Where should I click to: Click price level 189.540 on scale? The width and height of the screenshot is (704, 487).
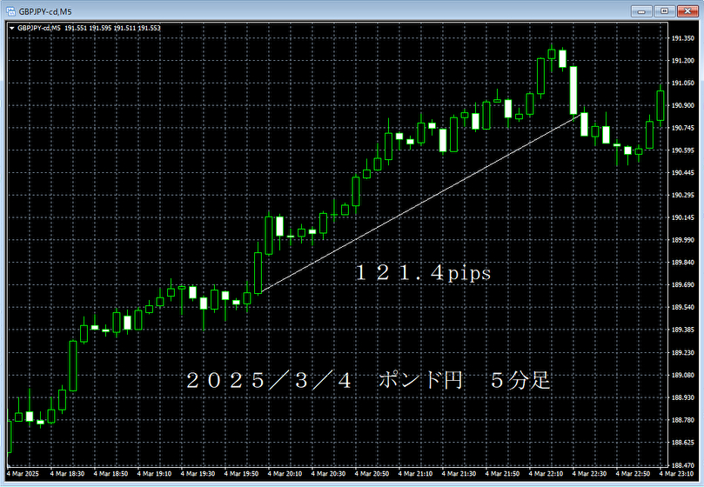point(683,308)
